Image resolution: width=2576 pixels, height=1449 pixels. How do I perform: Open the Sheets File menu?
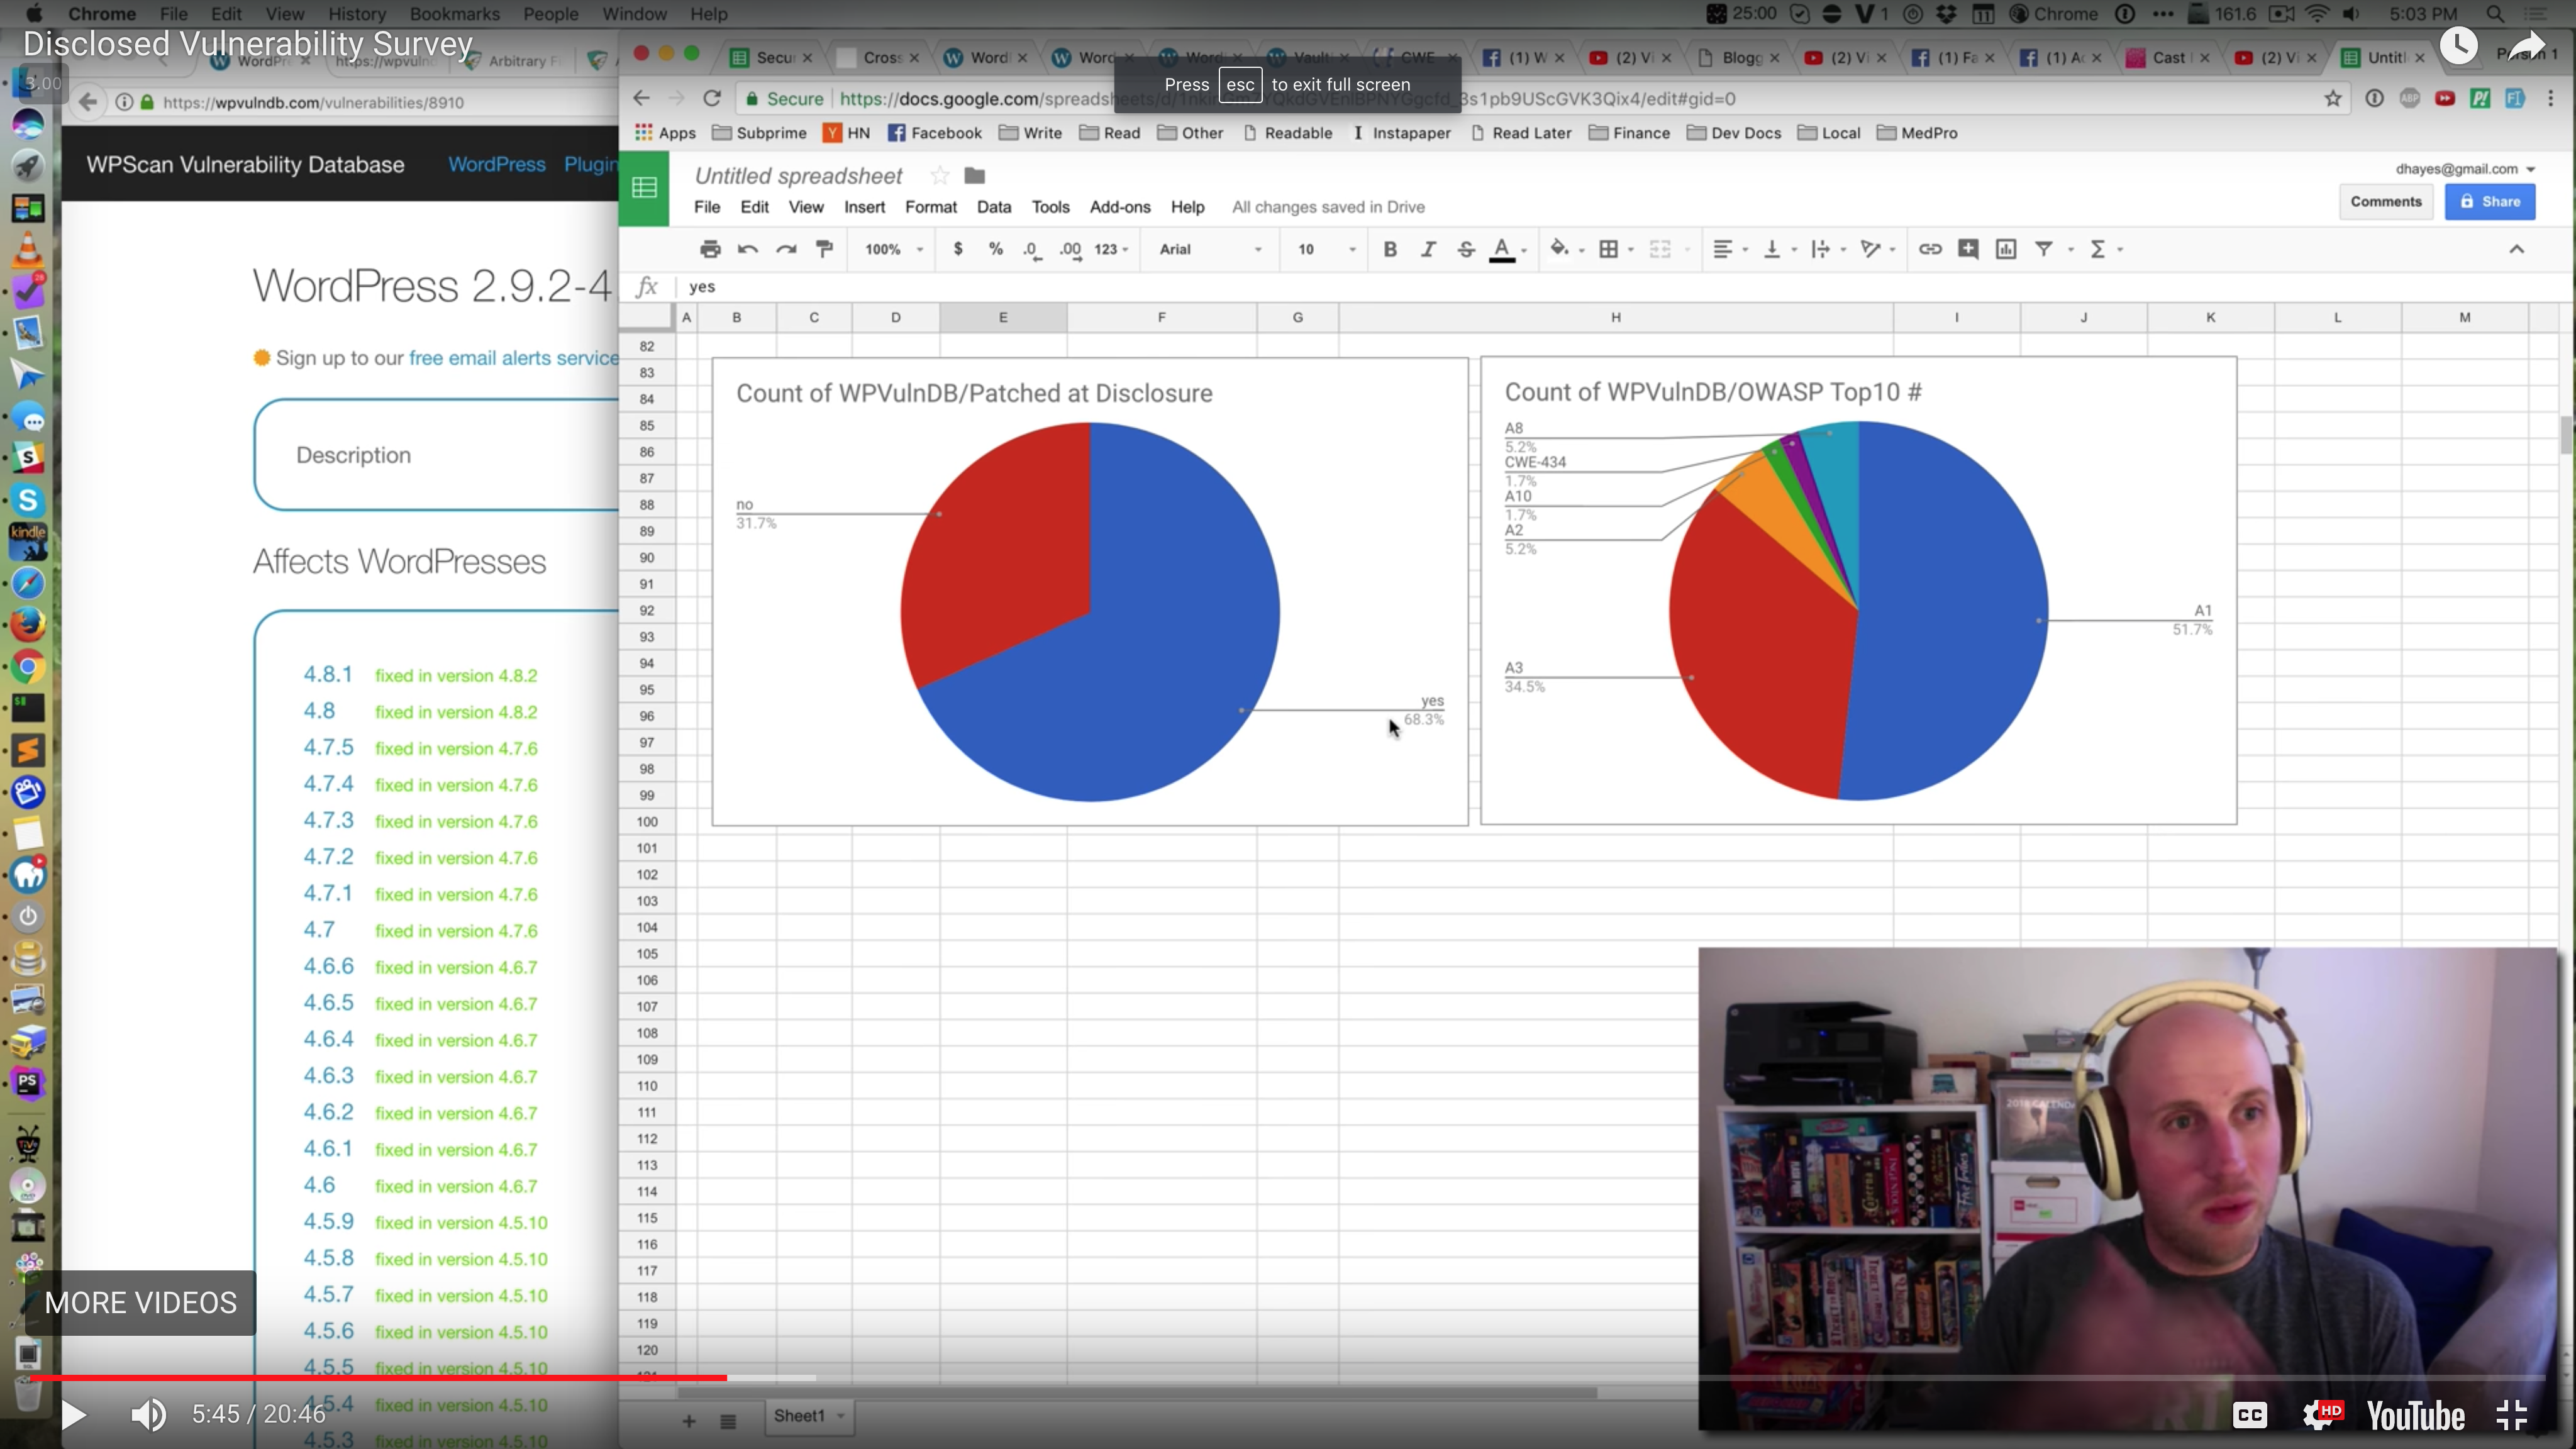coord(707,207)
